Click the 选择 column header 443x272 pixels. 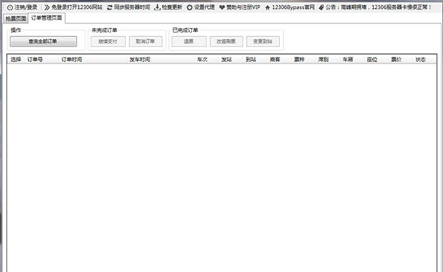[15, 60]
